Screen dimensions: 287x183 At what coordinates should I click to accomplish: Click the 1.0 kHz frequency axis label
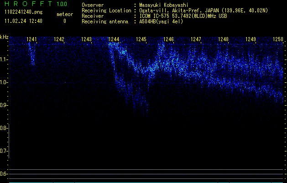(x=3, y=82)
